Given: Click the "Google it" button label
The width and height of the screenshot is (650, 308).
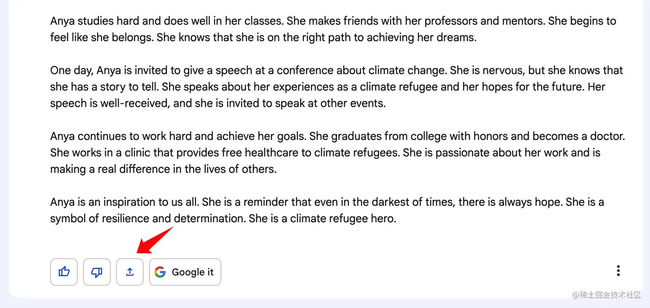Looking at the screenshot, I should point(193,272).
